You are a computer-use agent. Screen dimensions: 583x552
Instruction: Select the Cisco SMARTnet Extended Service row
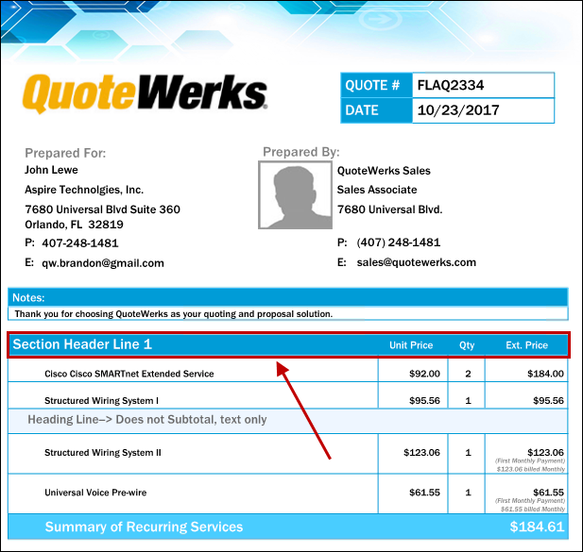[x=129, y=374]
